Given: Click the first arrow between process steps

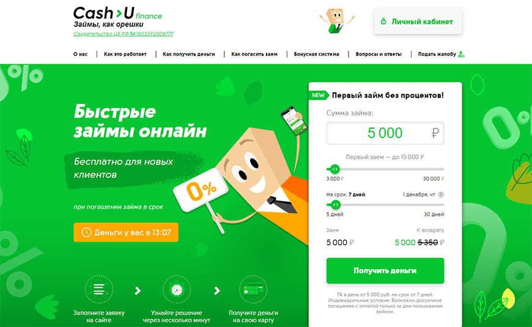Looking at the screenshot, I should click(x=138, y=291).
